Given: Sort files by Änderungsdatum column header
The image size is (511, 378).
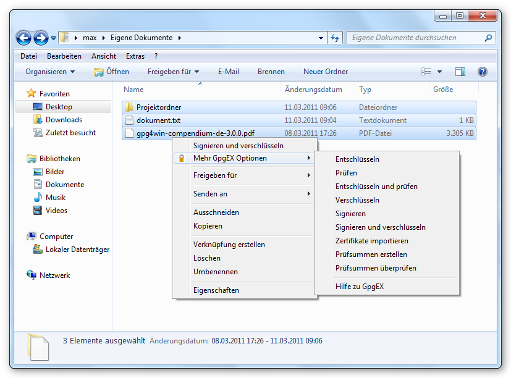Looking at the screenshot, I should [313, 90].
